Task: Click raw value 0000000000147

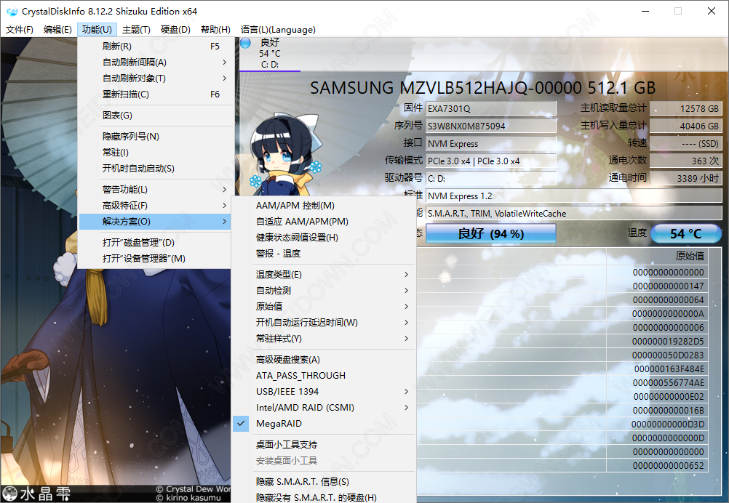Action: coord(668,286)
